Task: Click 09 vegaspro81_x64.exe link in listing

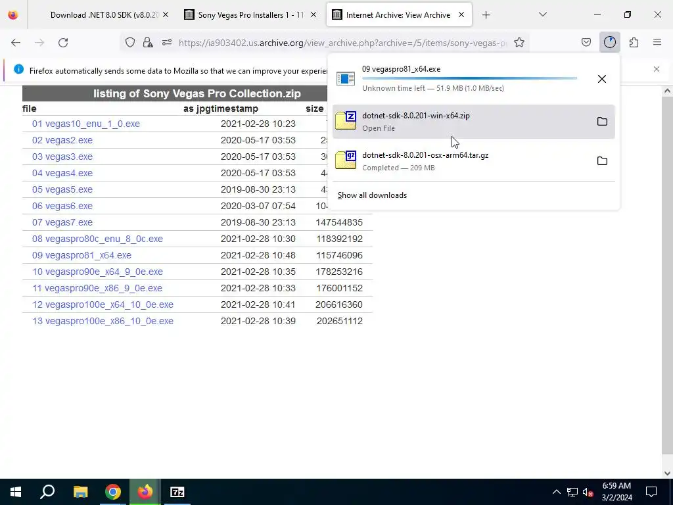Action: click(x=81, y=256)
